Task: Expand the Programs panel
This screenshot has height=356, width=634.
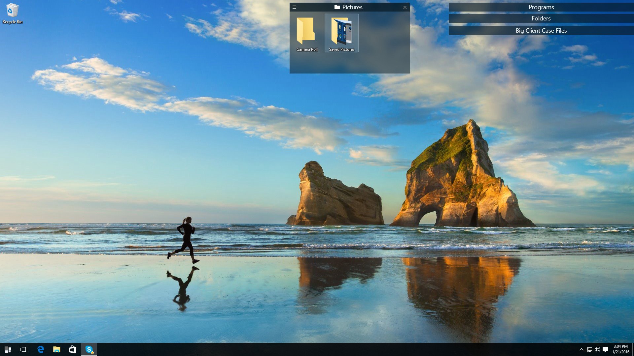Action: pyautogui.click(x=541, y=7)
